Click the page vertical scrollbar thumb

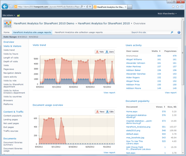click(183, 53)
